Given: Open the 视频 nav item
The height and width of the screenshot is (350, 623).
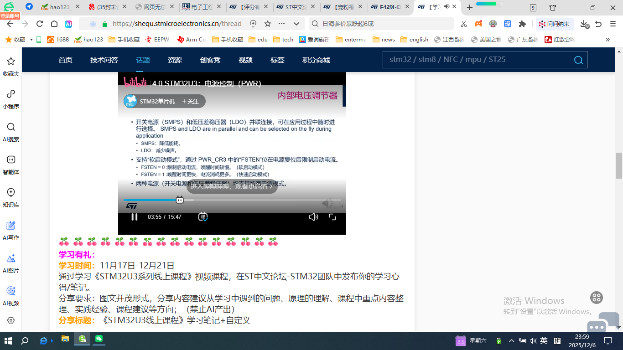Looking at the screenshot, I should tap(245, 60).
